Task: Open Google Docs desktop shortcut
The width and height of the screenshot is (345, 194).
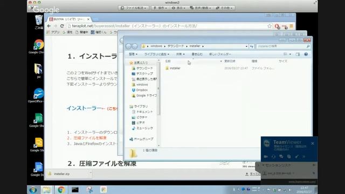Action: point(38,169)
